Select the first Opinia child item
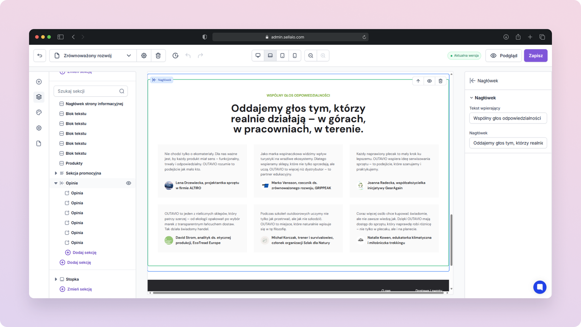Screen dimensions: 581x327 [x=77, y=193]
